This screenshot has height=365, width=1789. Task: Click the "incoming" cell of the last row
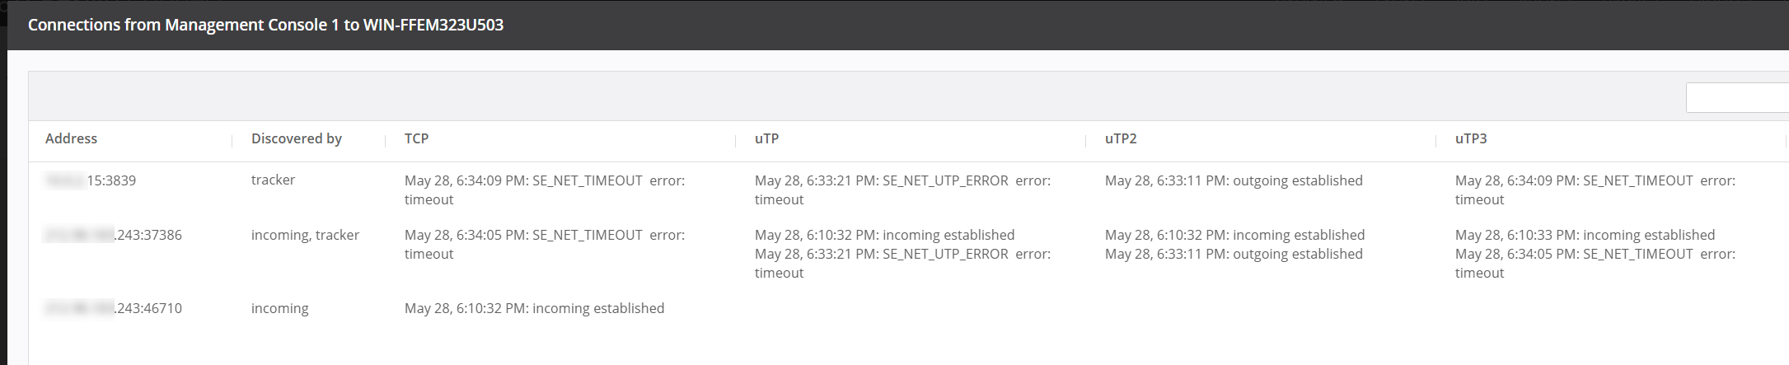point(279,308)
